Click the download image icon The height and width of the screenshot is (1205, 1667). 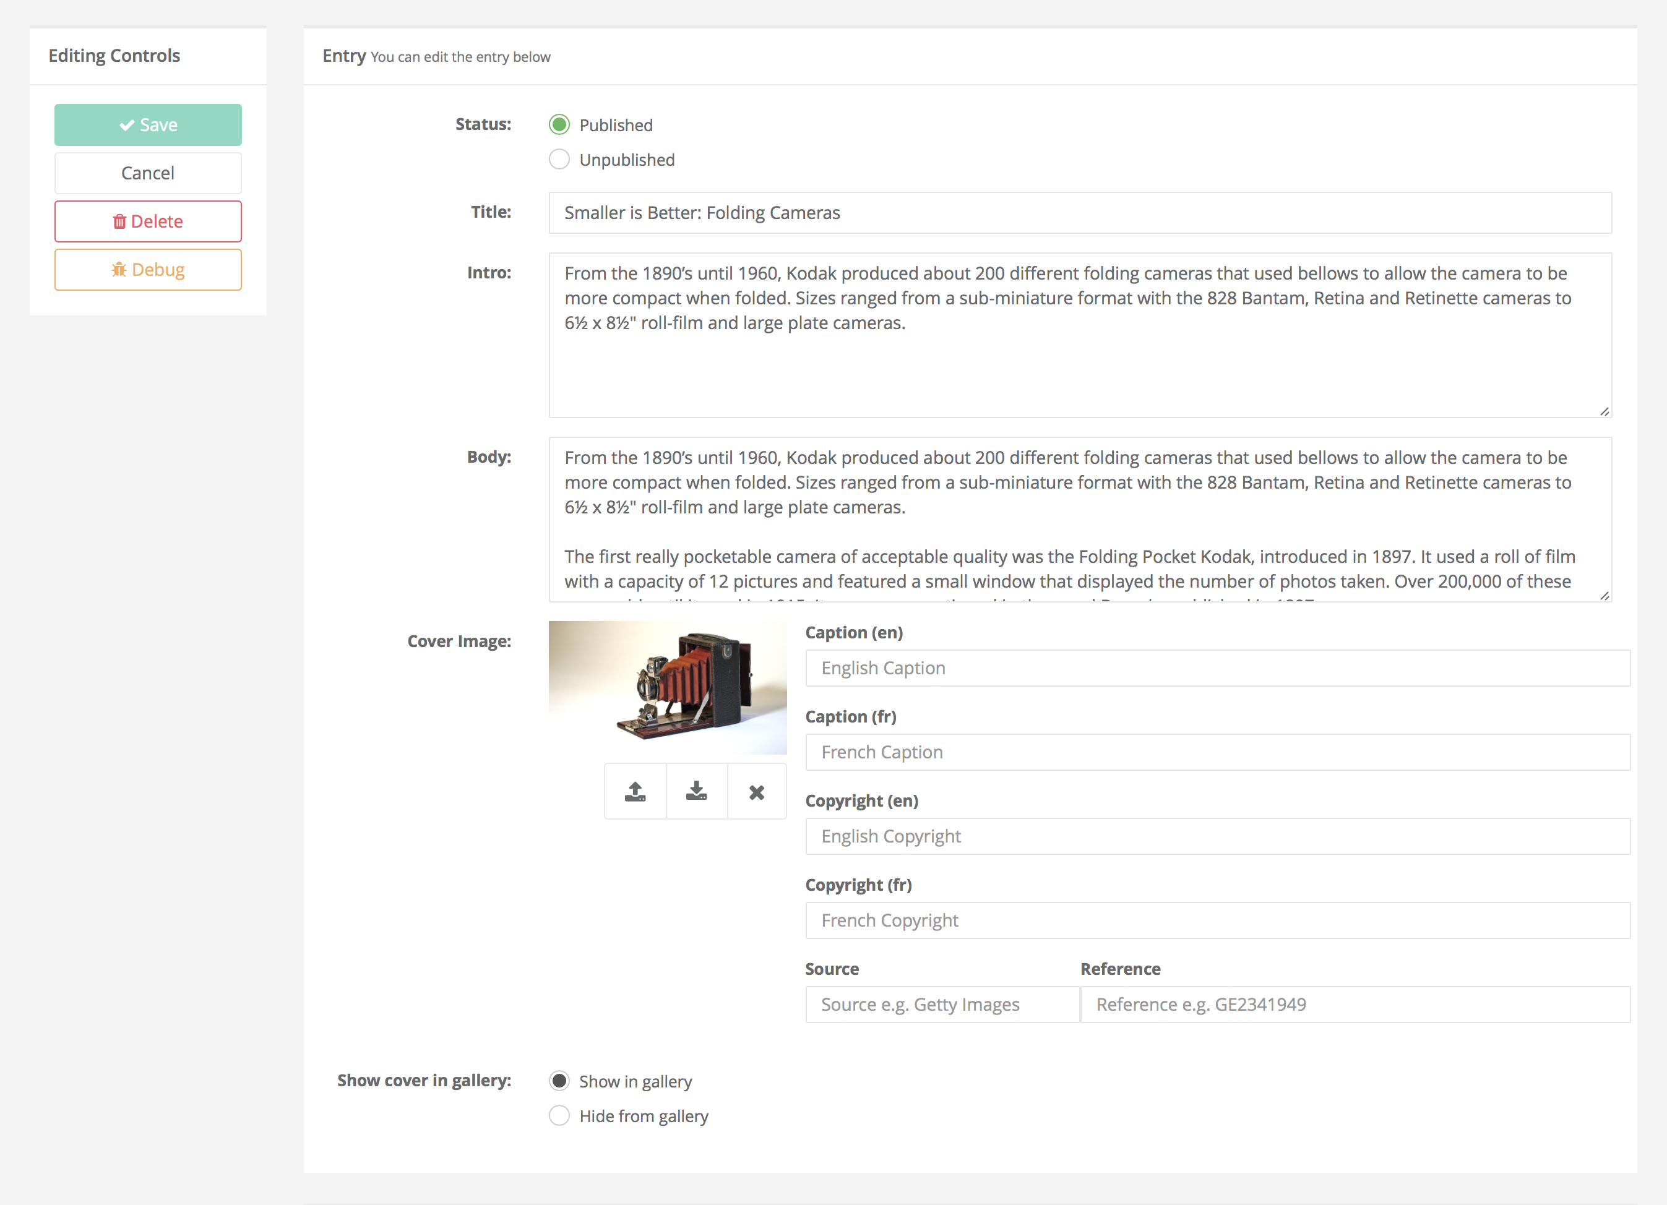point(696,791)
